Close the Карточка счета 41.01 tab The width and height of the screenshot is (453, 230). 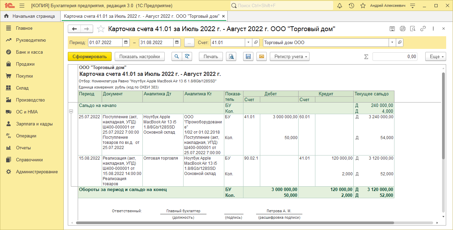click(224, 16)
